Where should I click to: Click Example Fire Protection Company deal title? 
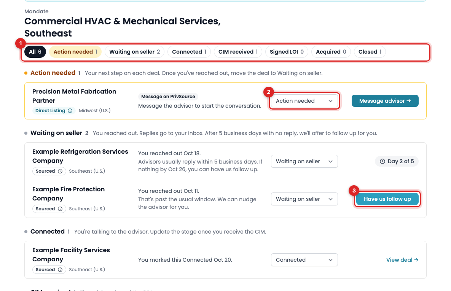69,194
